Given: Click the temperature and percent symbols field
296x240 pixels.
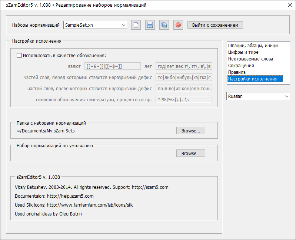Looking at the screenshot, I should [x=184, y=100].
